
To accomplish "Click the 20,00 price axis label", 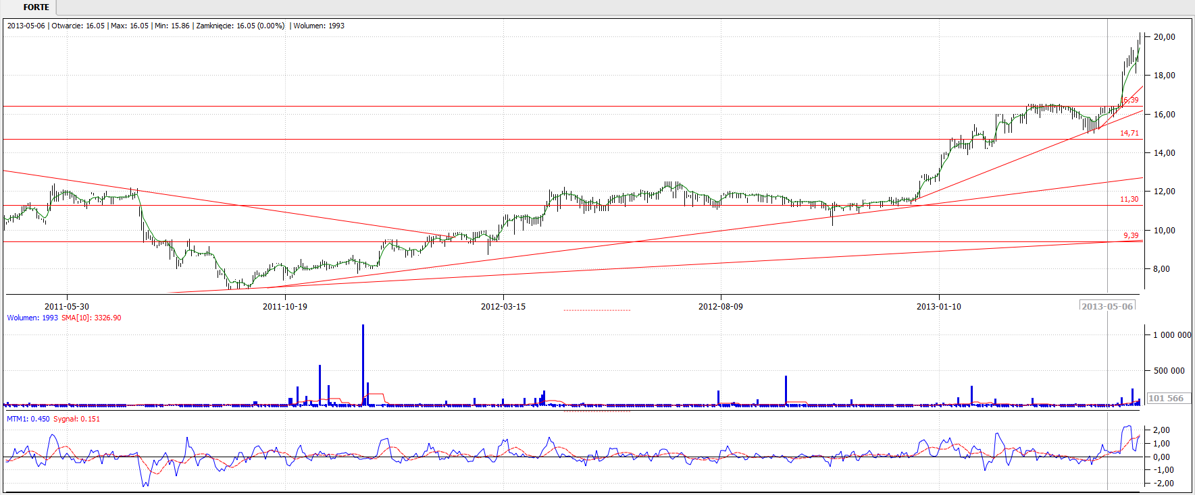I will tap(1165, 37).
